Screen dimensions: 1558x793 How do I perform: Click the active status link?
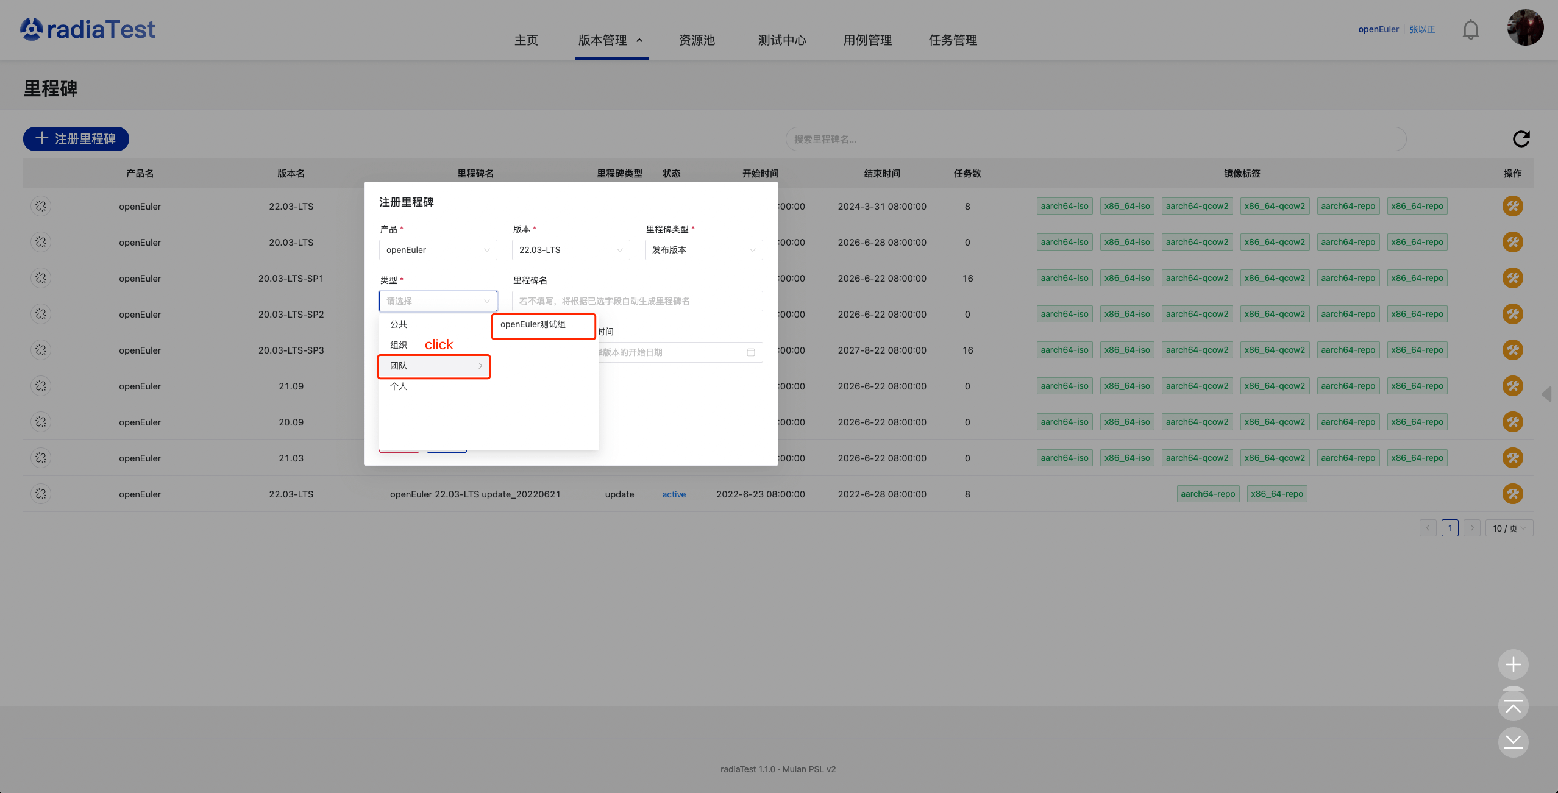pos(674,494)
